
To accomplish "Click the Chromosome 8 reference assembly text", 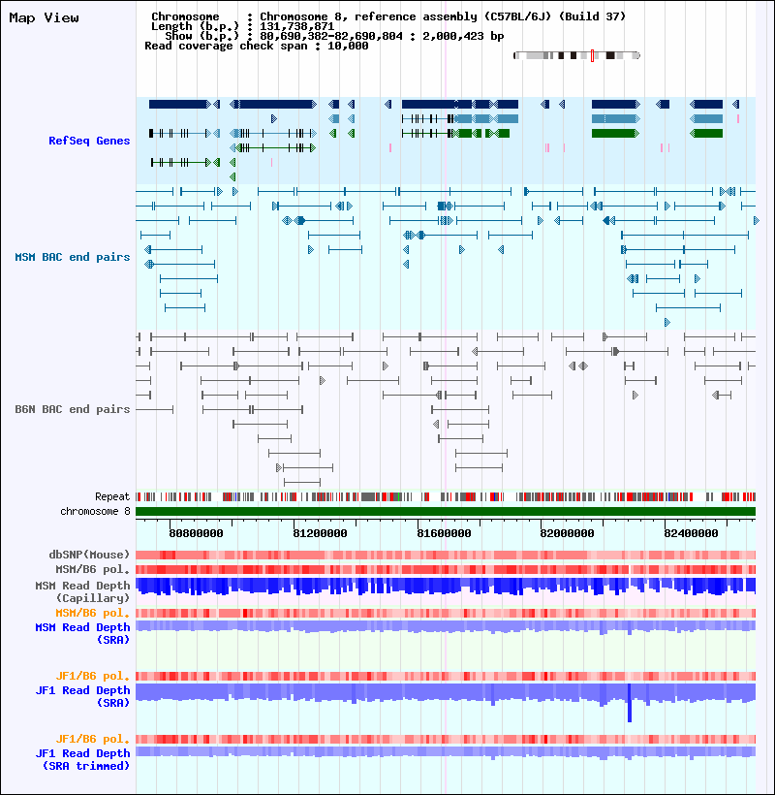I will [444, 16].
